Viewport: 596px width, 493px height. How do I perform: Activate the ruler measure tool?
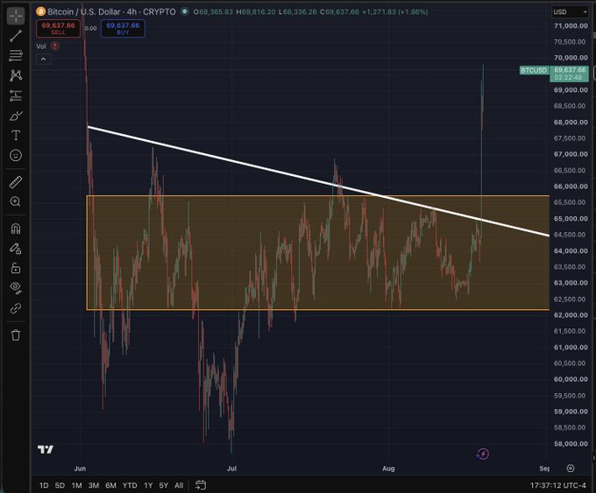tap(16, 182)
